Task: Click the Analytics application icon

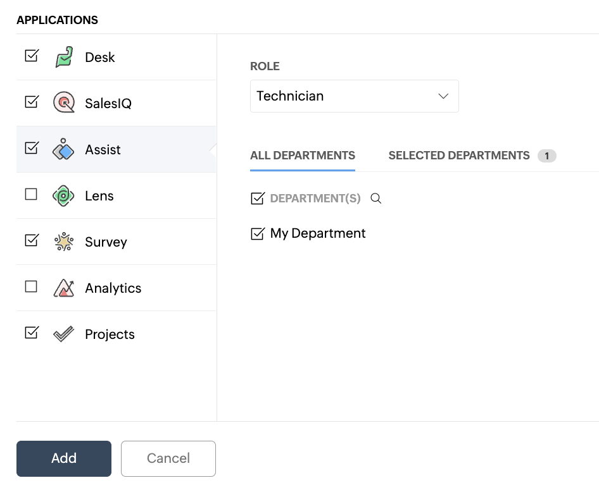Action: [x=64, y=288]
